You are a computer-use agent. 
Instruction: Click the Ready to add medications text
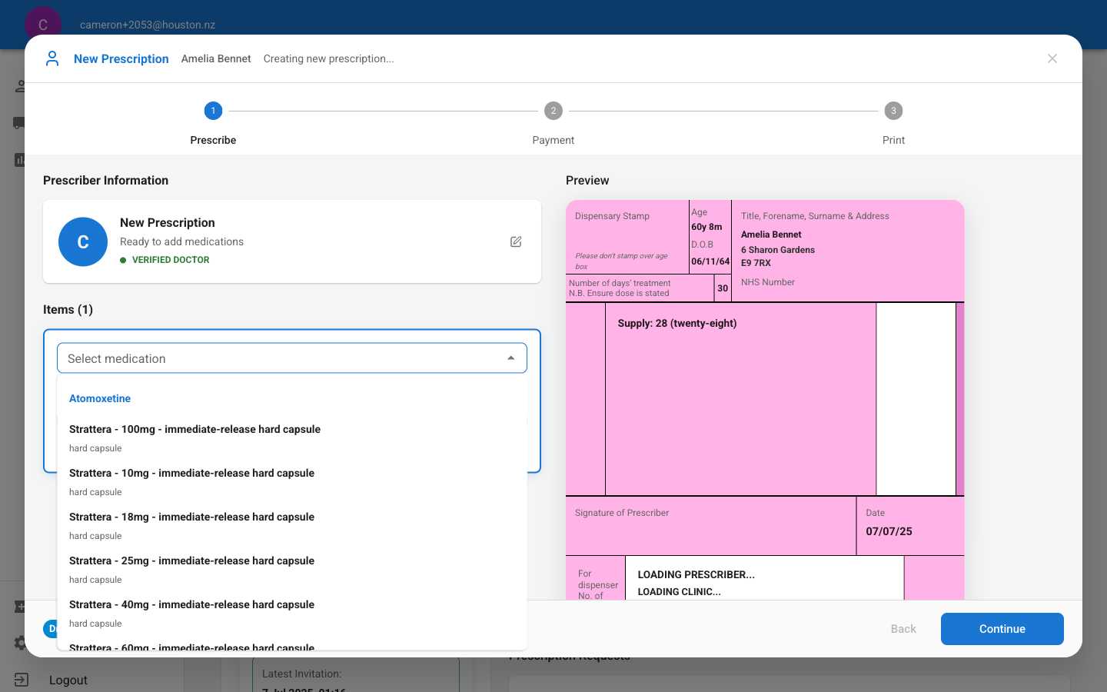pos(181,241)
